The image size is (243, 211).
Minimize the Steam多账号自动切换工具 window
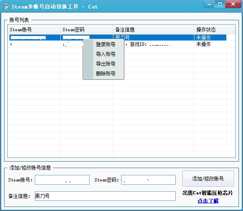[x=209, y=4]
